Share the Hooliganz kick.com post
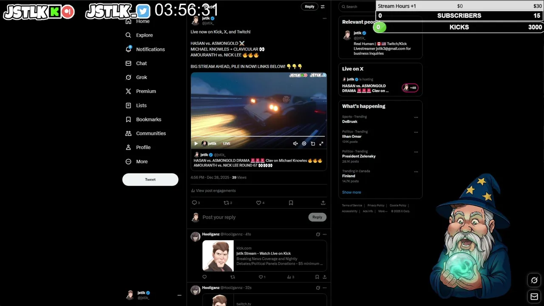544x306 pixels. click(x=325, y=277)
